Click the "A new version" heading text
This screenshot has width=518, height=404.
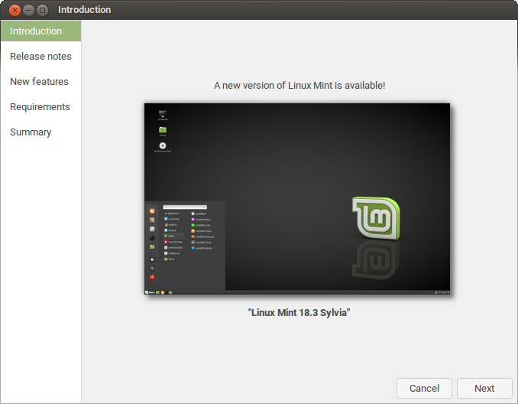pyautogui.click(x=299, y=85)
